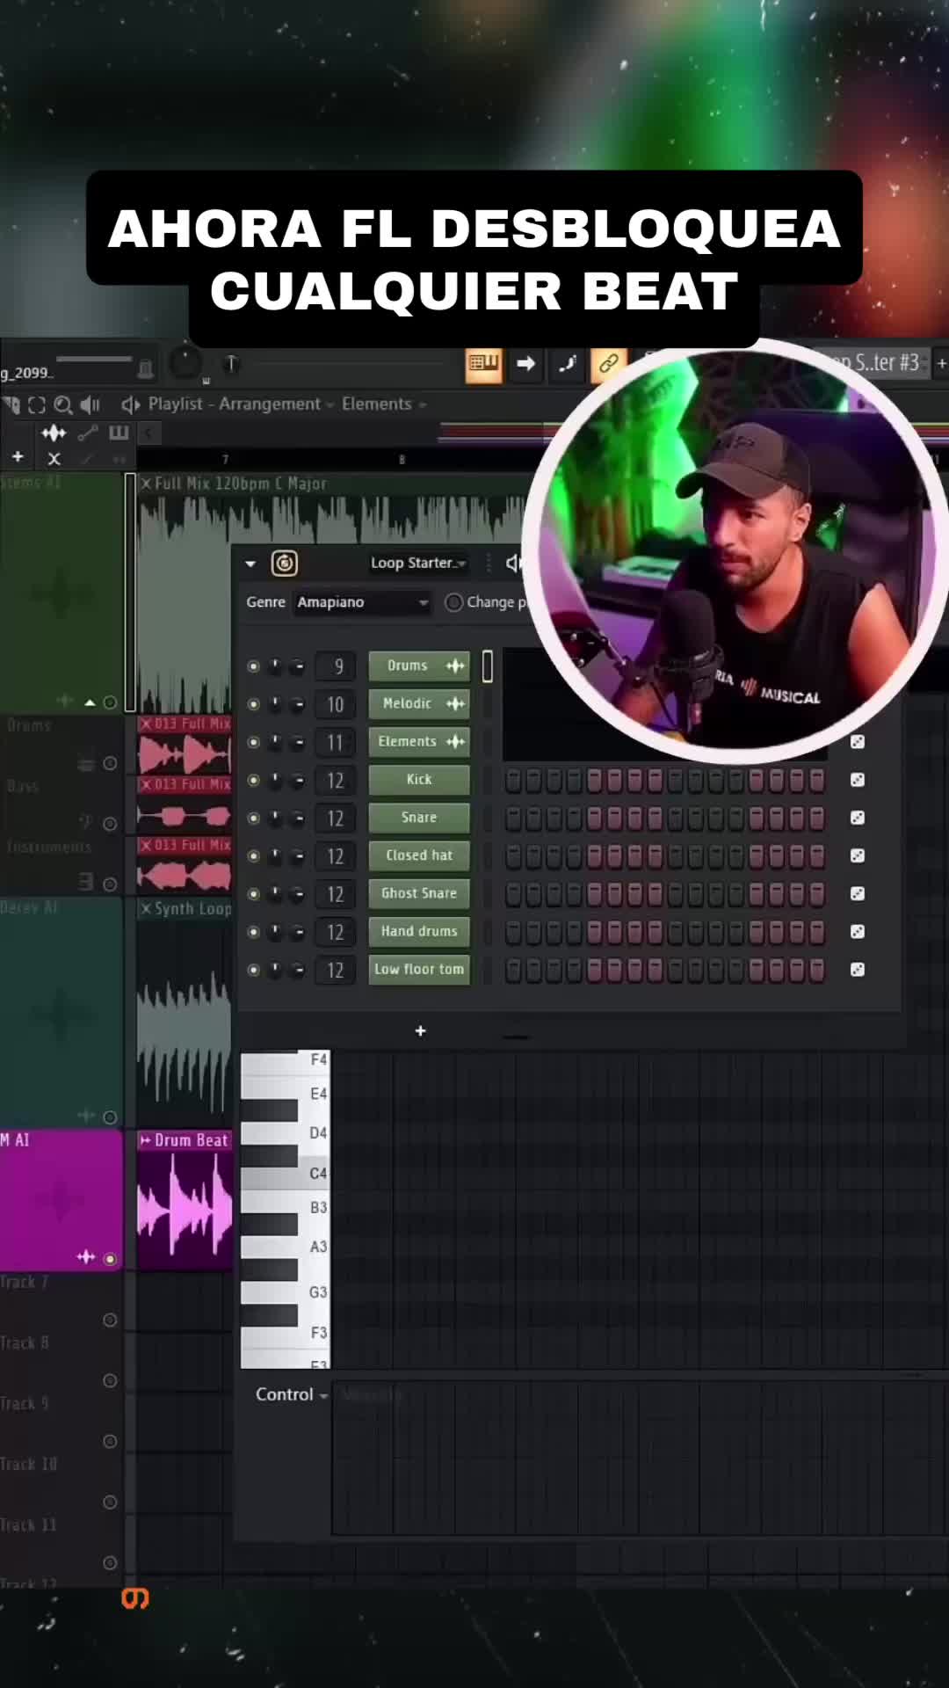Click the Loop Starter circular logo icon
Screen dimensions: 949x1688
[285, 563]
